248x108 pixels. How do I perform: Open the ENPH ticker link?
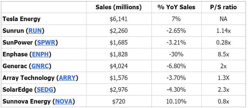coord(41,54)
